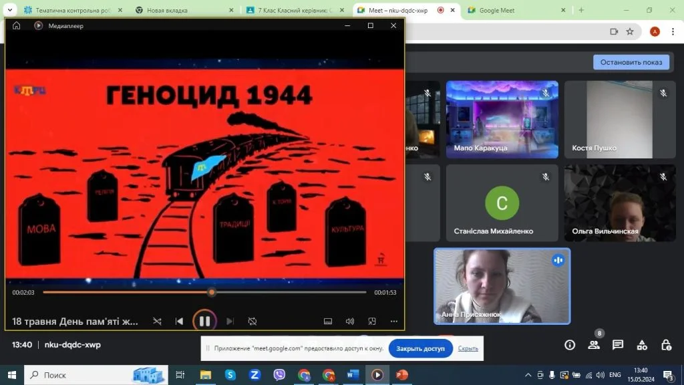Open Media Player from the taskbar

pos(377,375)
